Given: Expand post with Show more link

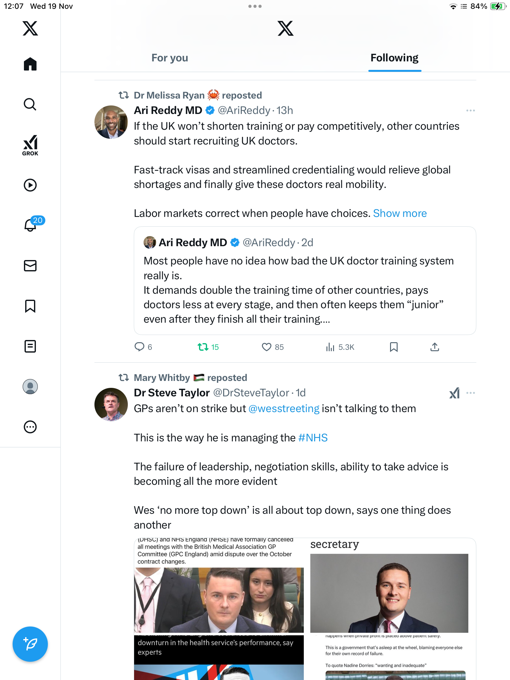Looking at the screenshot, I should (400, 213).
